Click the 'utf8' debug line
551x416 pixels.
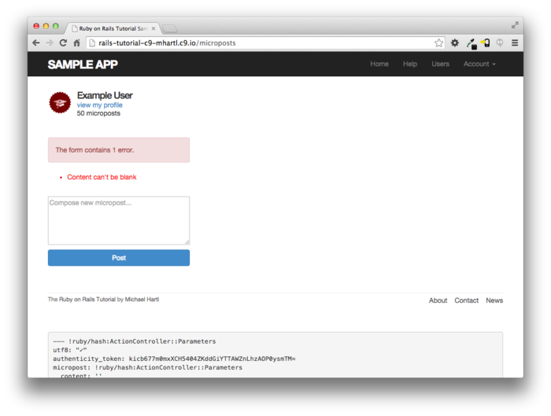pos(70,350)
